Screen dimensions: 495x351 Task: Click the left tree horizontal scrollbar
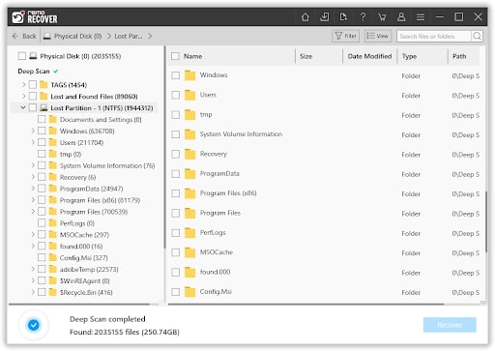79,304
